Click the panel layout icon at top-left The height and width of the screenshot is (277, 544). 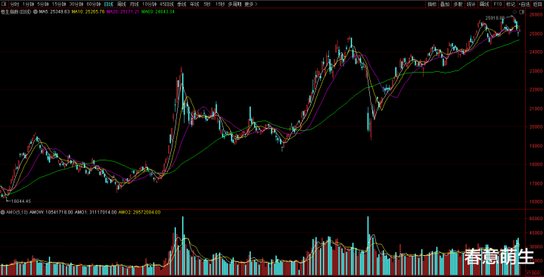point(3,5)
